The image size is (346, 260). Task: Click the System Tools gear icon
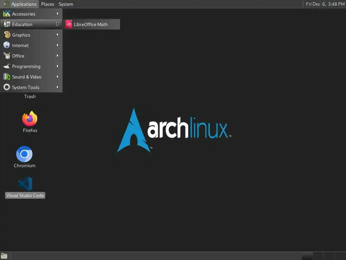(7, 87)
